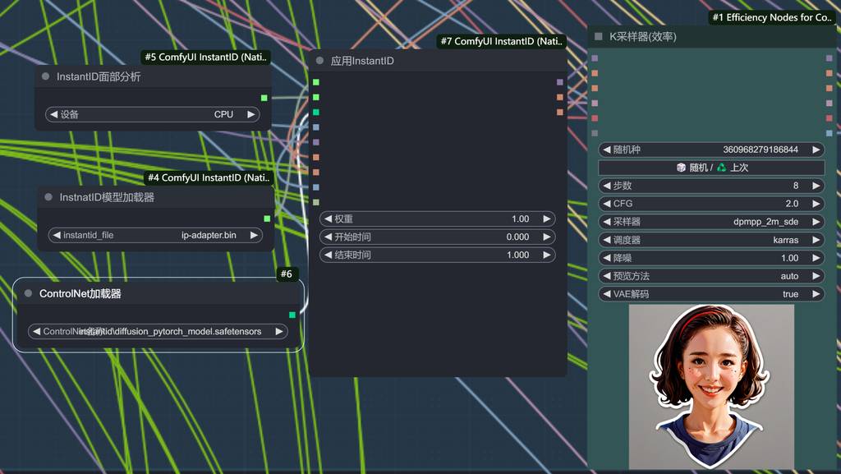Toggle the VAE解码 true setting
Image resolution: width=841 pixels, height=474 pixels.
pos(711,294)
